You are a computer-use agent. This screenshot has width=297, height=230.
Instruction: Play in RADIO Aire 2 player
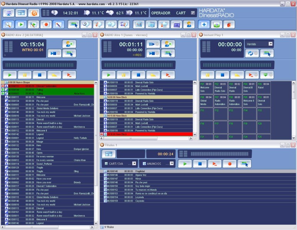click(10, 75)
